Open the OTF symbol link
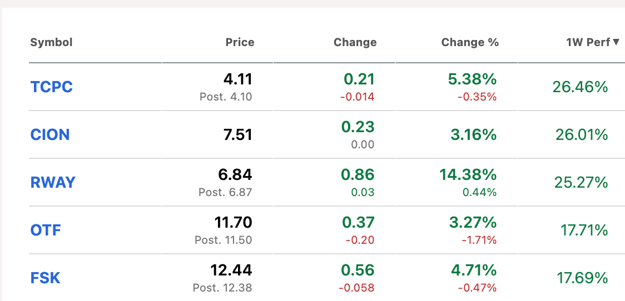The height and width of the screenshot is (301, 625). (x=46, y=230)
